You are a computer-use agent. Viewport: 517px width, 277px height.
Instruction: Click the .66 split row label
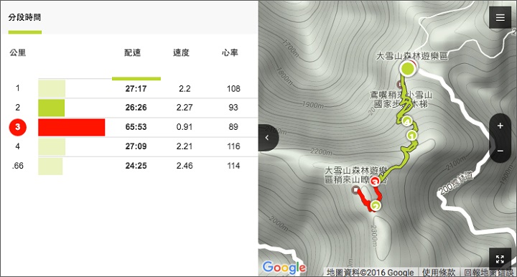click(x=17, y=166)
